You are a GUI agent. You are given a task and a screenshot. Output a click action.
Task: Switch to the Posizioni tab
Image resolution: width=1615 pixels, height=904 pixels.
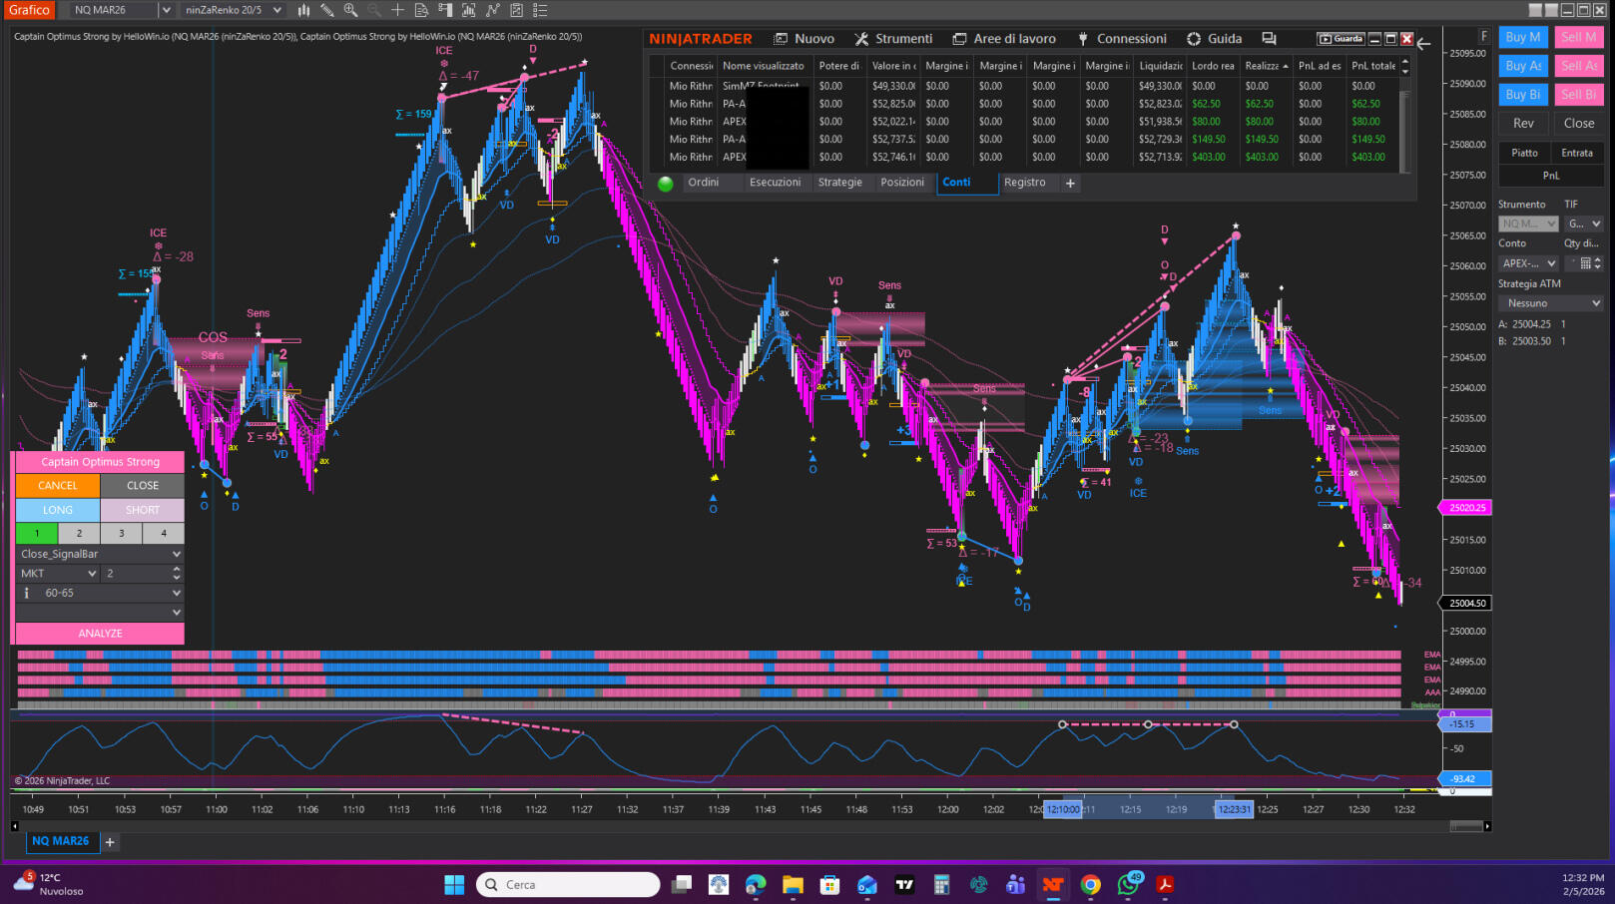pos(901,183)
